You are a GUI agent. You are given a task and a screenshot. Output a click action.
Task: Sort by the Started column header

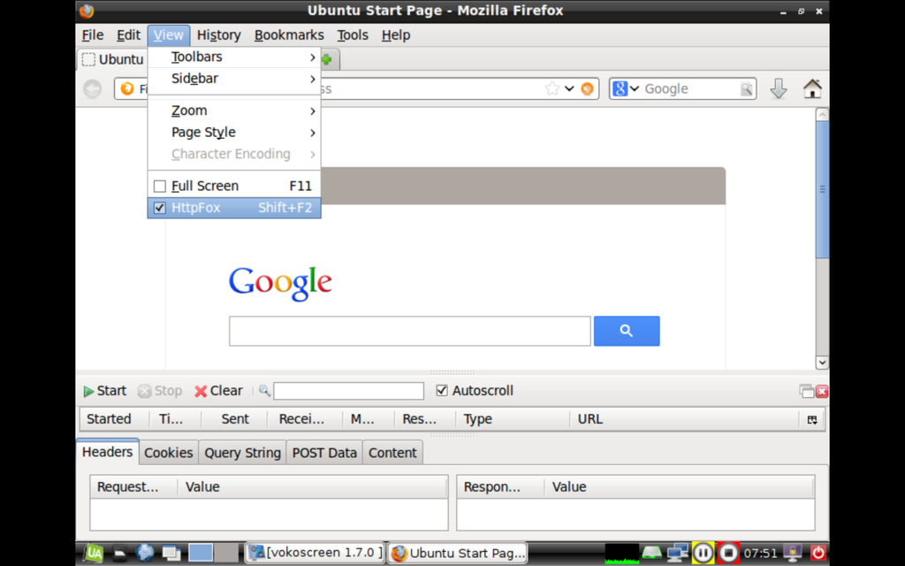(114, 419)
